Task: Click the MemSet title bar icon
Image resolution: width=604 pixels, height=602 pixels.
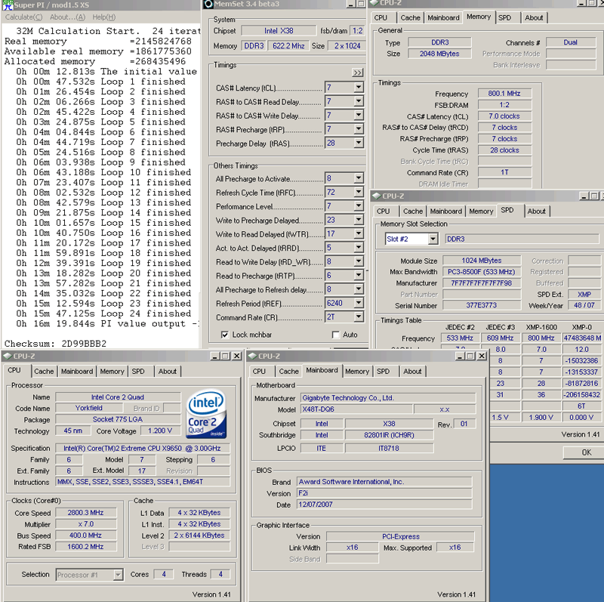Action: (208, 4)
